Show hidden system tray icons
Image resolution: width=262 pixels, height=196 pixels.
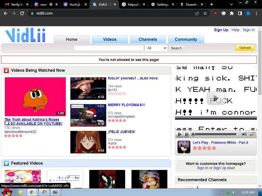pyautogui.click(x=222, y=192)
